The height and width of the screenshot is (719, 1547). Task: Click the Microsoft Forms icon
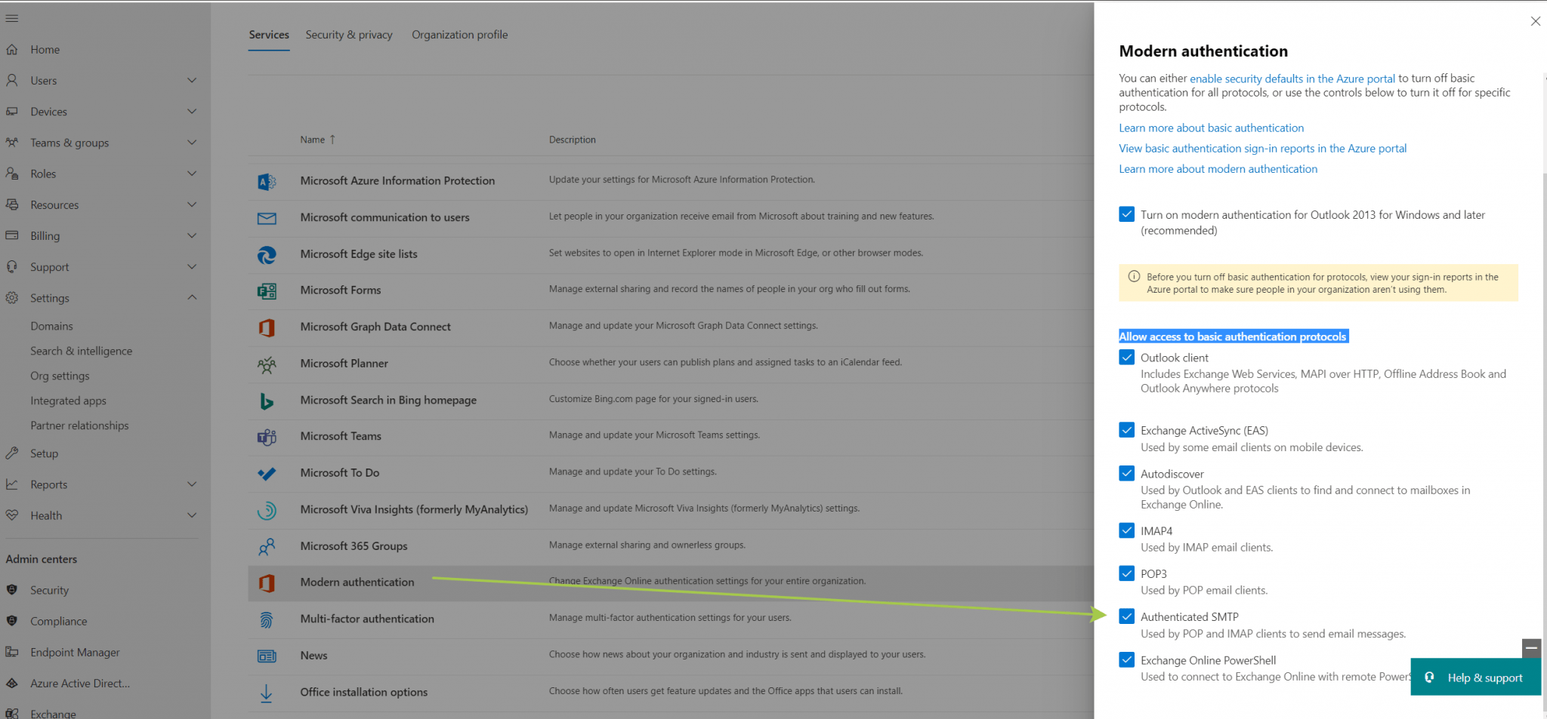[x=267, y=291]
